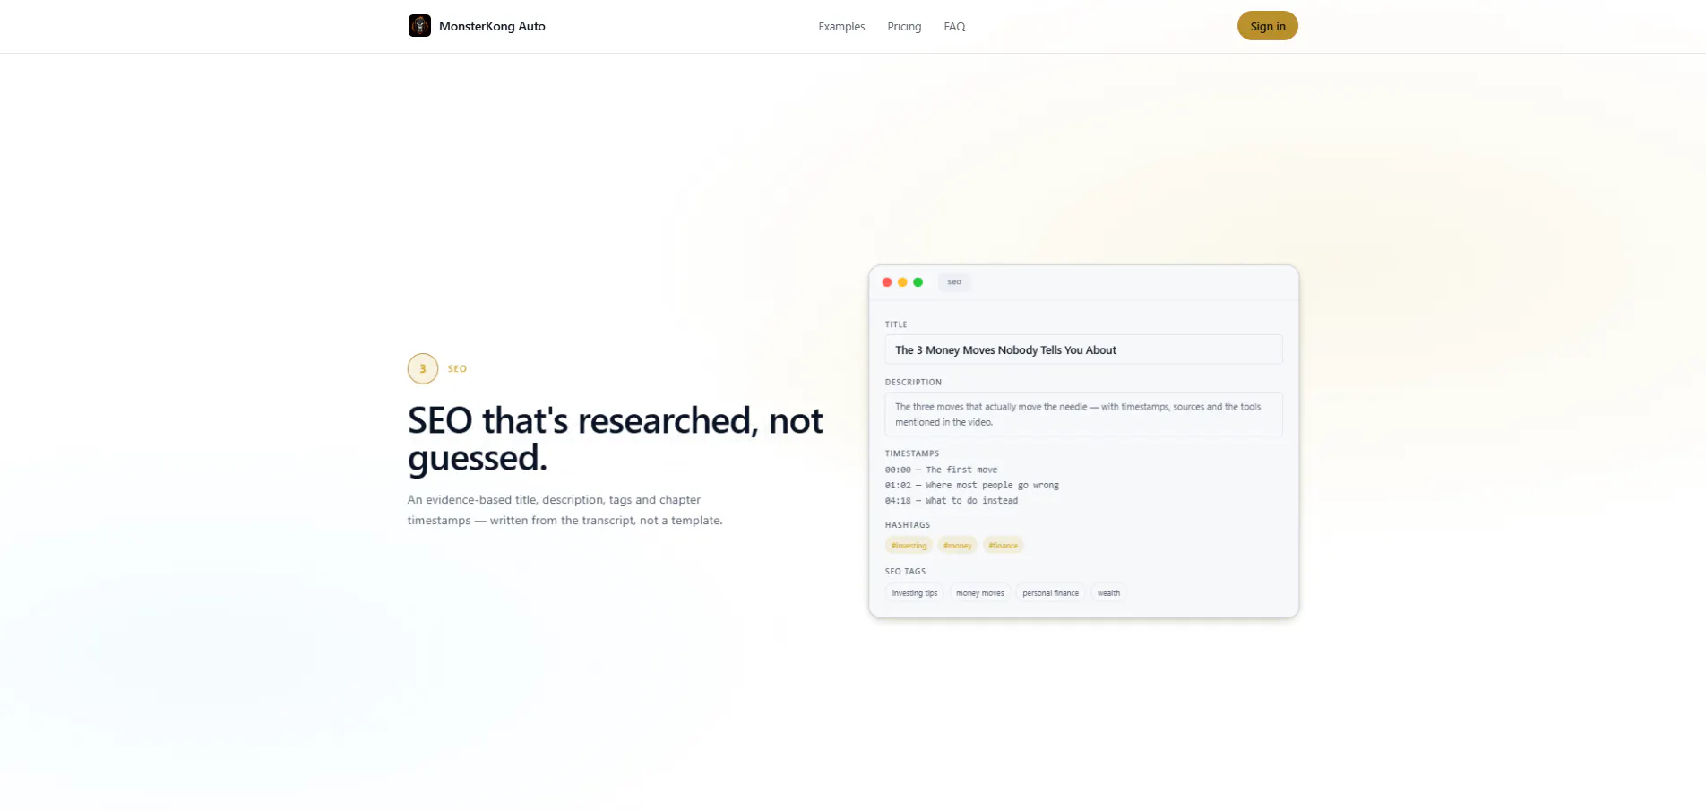This screenshot has width=1706, height=811.
Task: Click the description text box
Action: click(1083, 414)
